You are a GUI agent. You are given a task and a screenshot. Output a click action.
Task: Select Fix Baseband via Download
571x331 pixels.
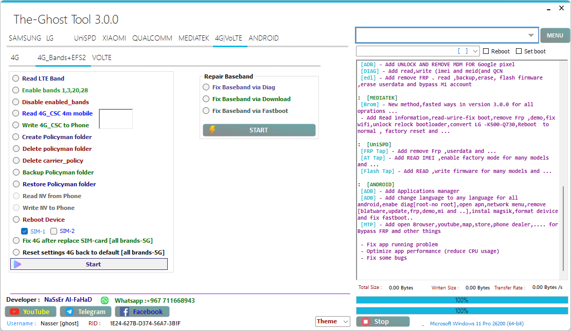(x=206, y=99)
